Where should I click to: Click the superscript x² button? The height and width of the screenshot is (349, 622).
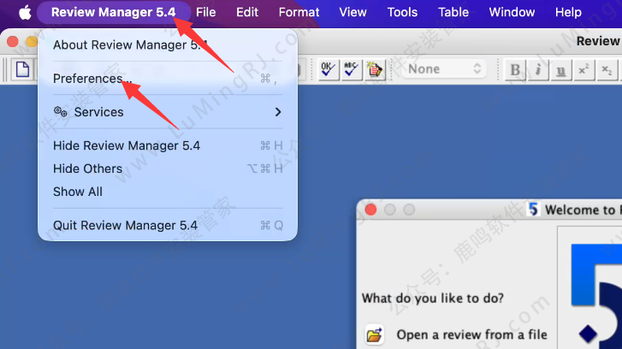[x=583, y=69]
